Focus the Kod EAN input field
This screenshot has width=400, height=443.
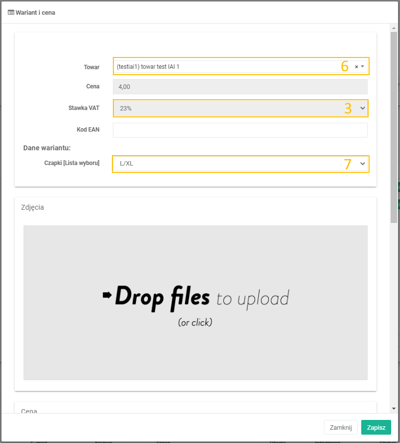[240, 130]
